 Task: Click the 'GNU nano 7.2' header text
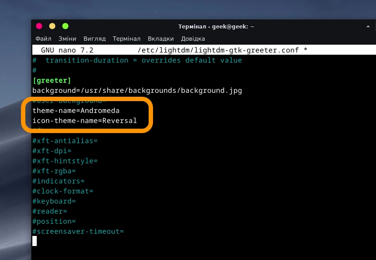(67, 50)
